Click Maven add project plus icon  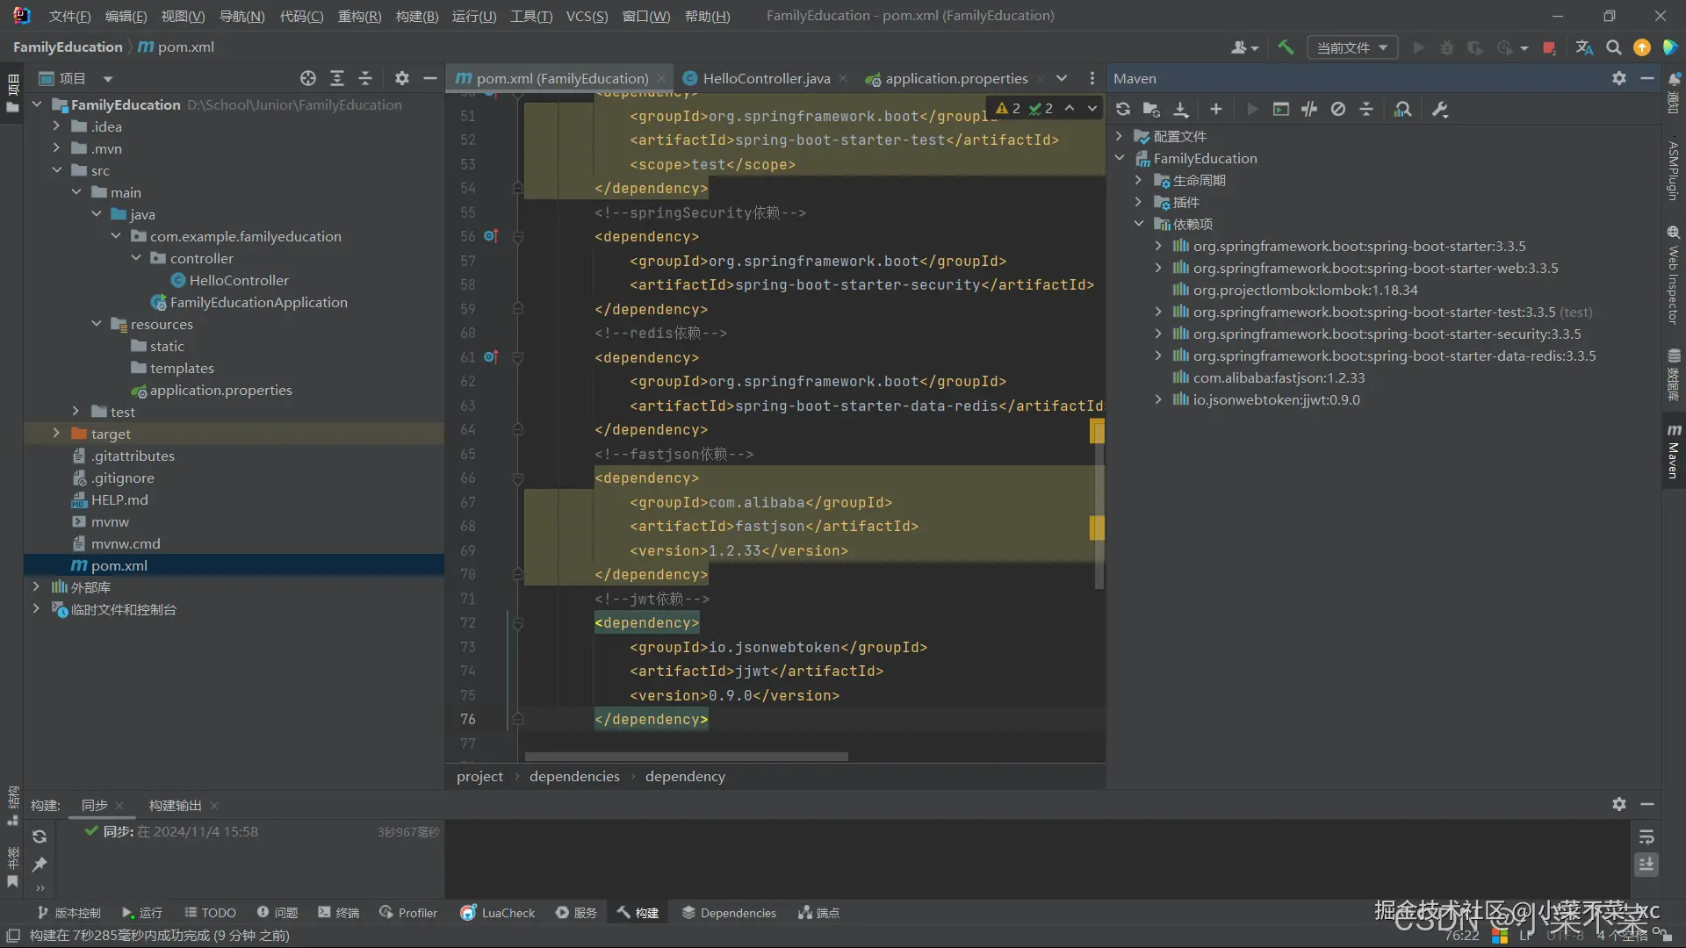tap(1215, 109)
